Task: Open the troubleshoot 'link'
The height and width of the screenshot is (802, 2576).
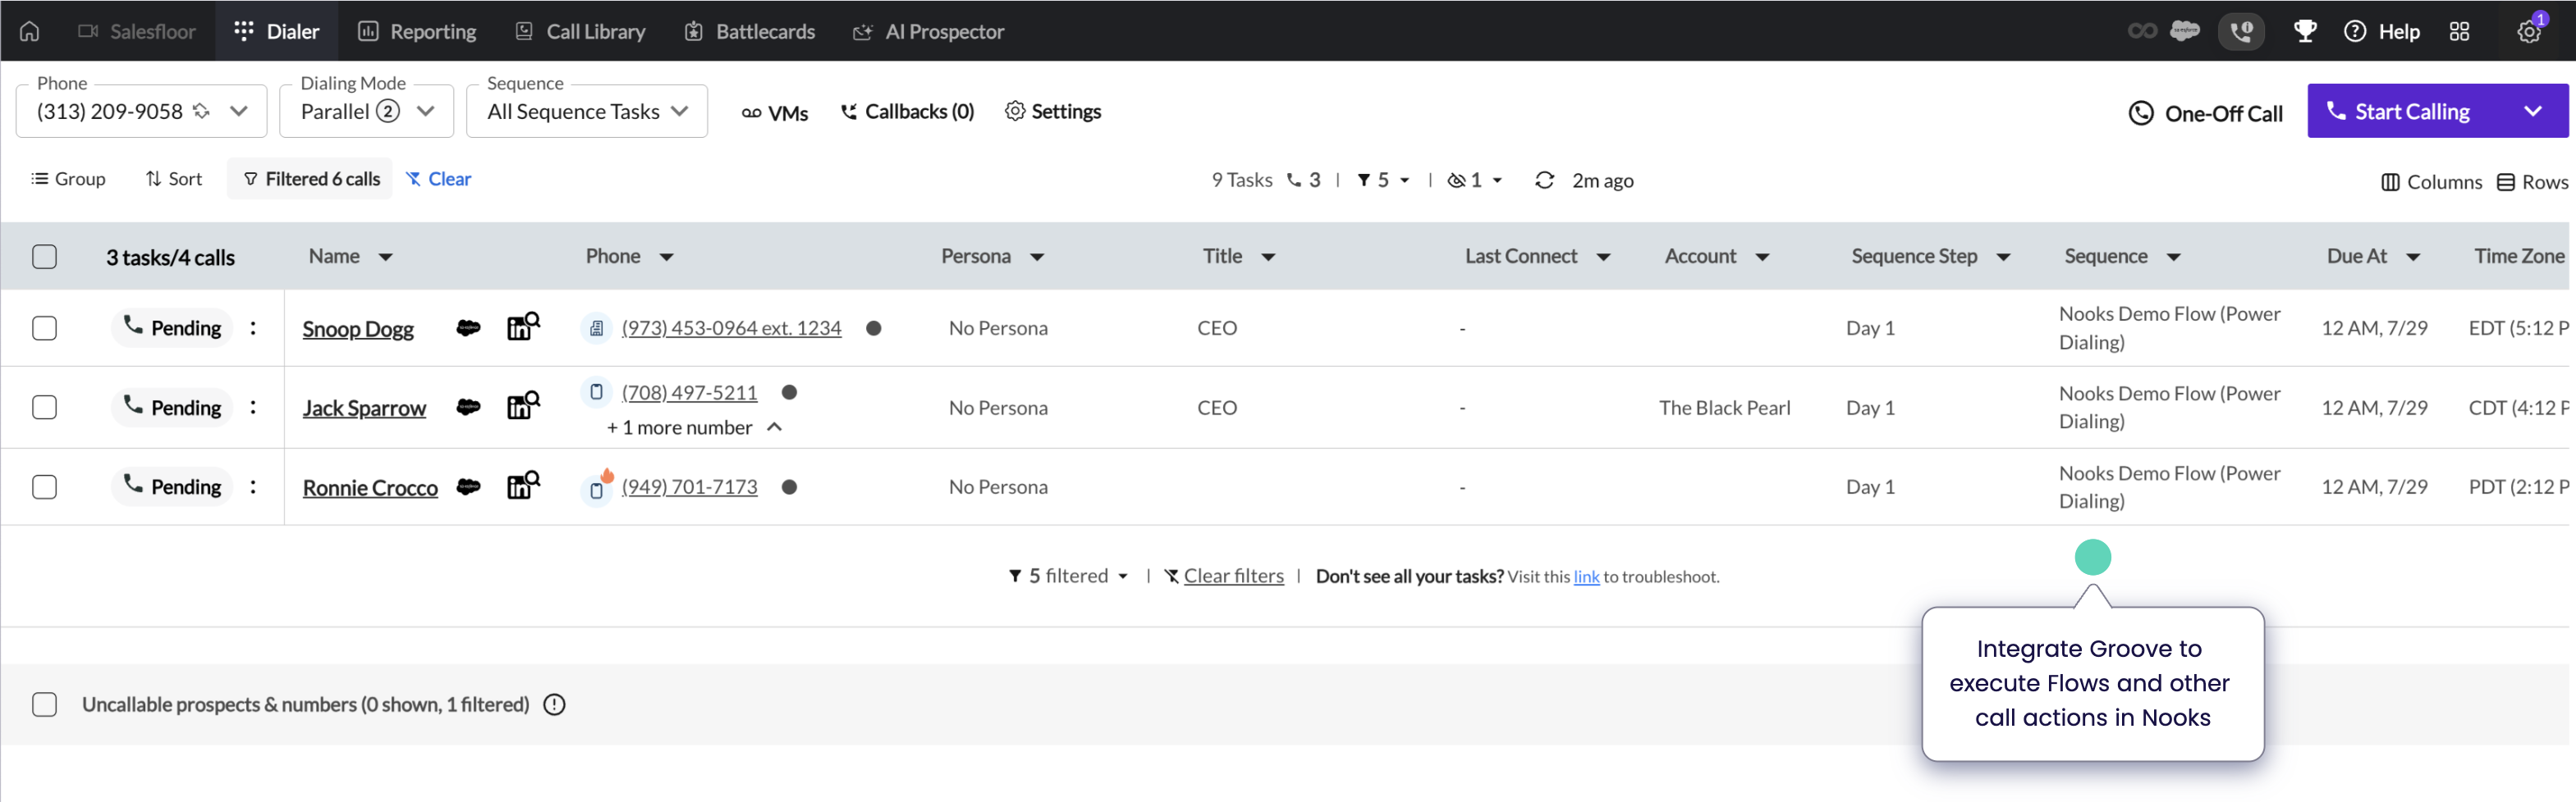Action: pos(1586,577)
